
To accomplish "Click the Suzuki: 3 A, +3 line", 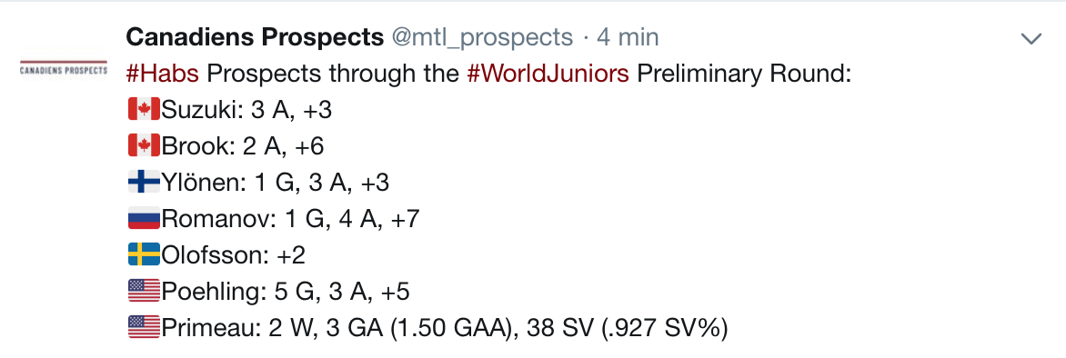I will click(246, 110).
